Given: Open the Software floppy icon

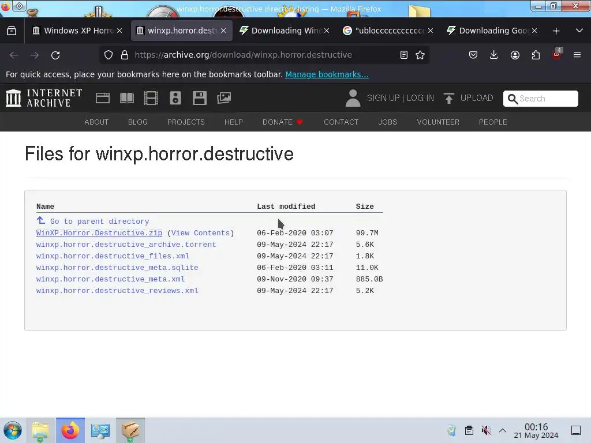Looking at the screenshot, I should pos(199,98).
